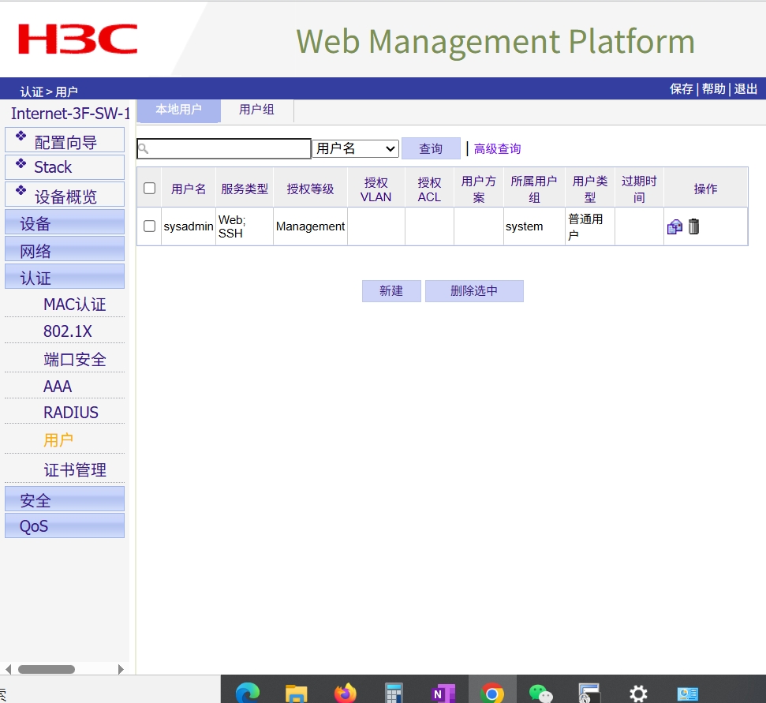Expand the 设备 navigation section

[65, 223]
